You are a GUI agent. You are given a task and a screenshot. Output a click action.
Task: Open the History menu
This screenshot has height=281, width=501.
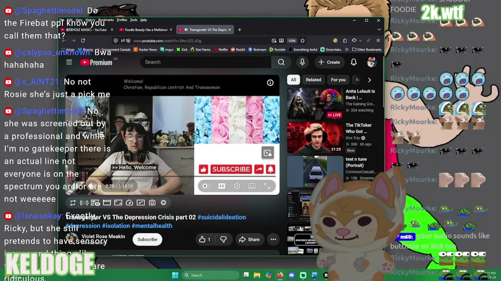[90, 20]
